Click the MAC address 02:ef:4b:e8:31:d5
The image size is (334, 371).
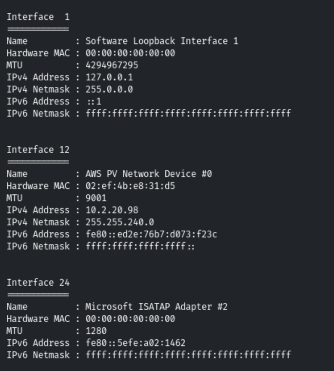click(x=130, y=186)
